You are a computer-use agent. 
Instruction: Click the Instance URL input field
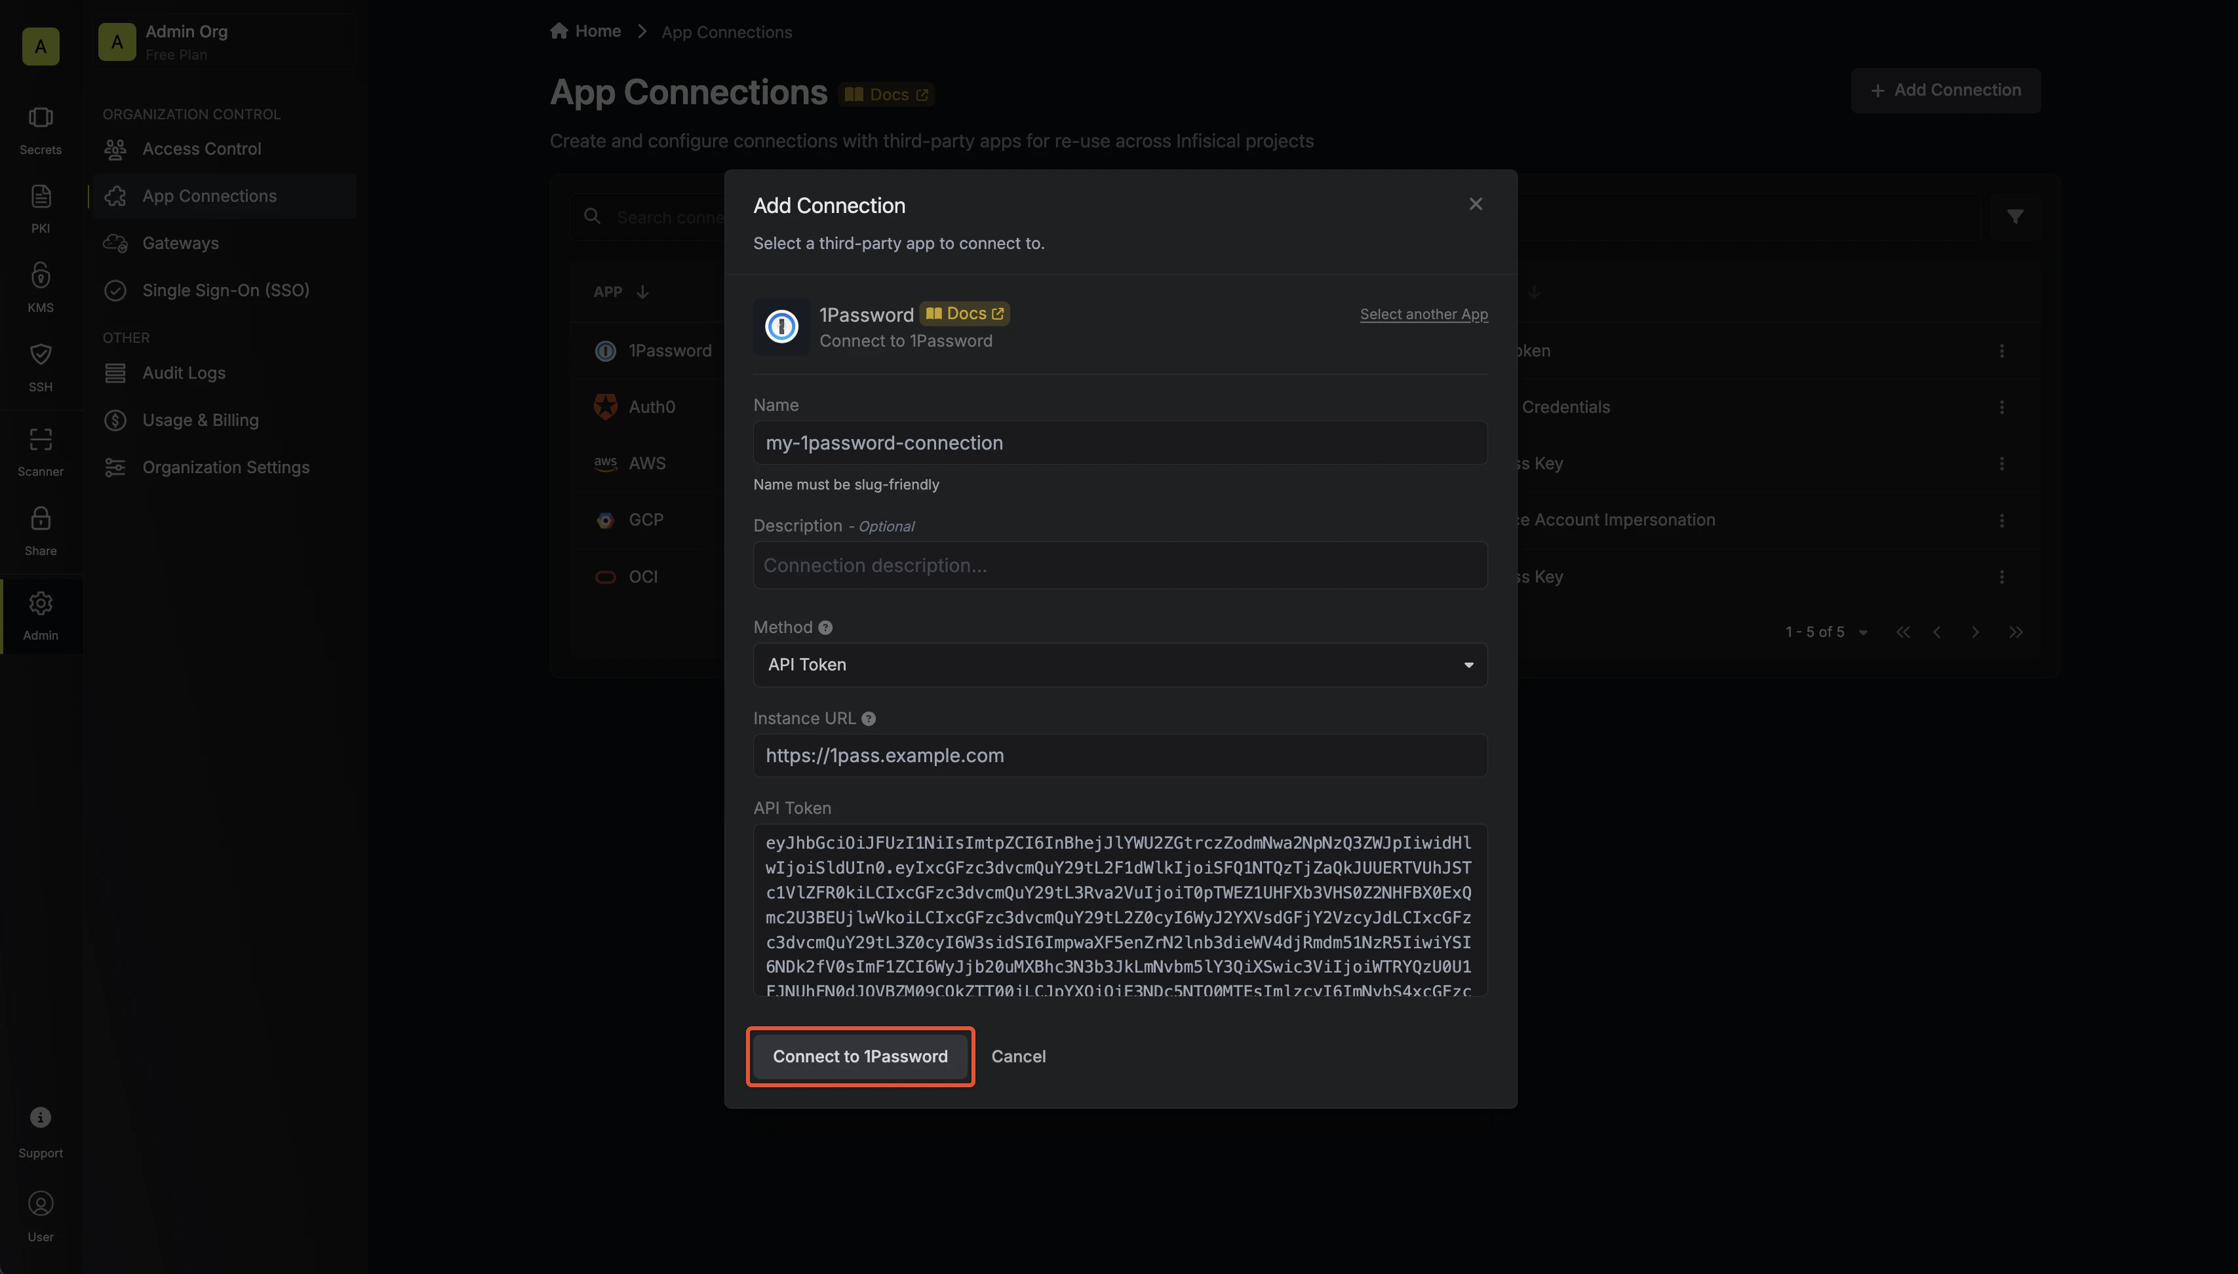1120,755
